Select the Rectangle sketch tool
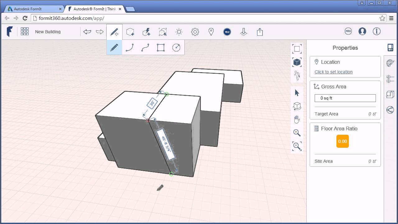 click(x=161, y=47)
